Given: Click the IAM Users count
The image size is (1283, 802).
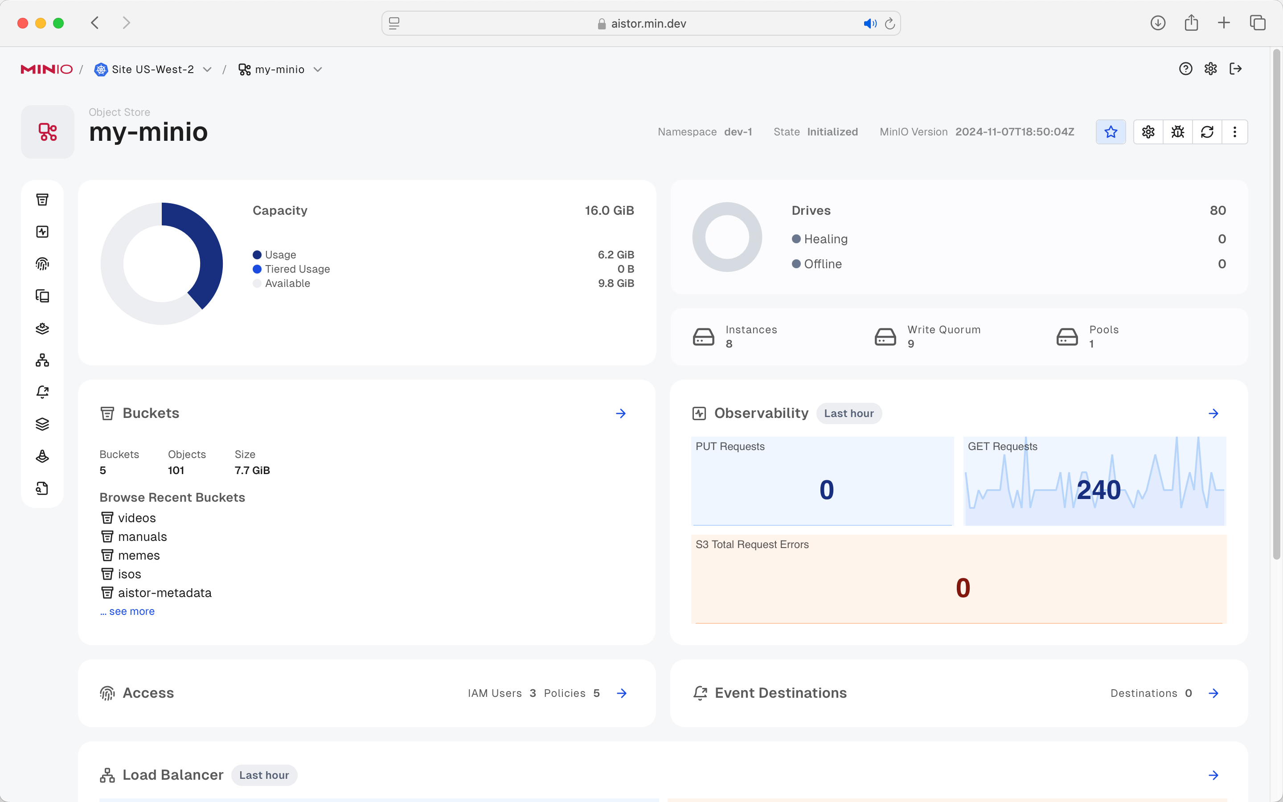Looking at the screenshot, I should [533, 693].
